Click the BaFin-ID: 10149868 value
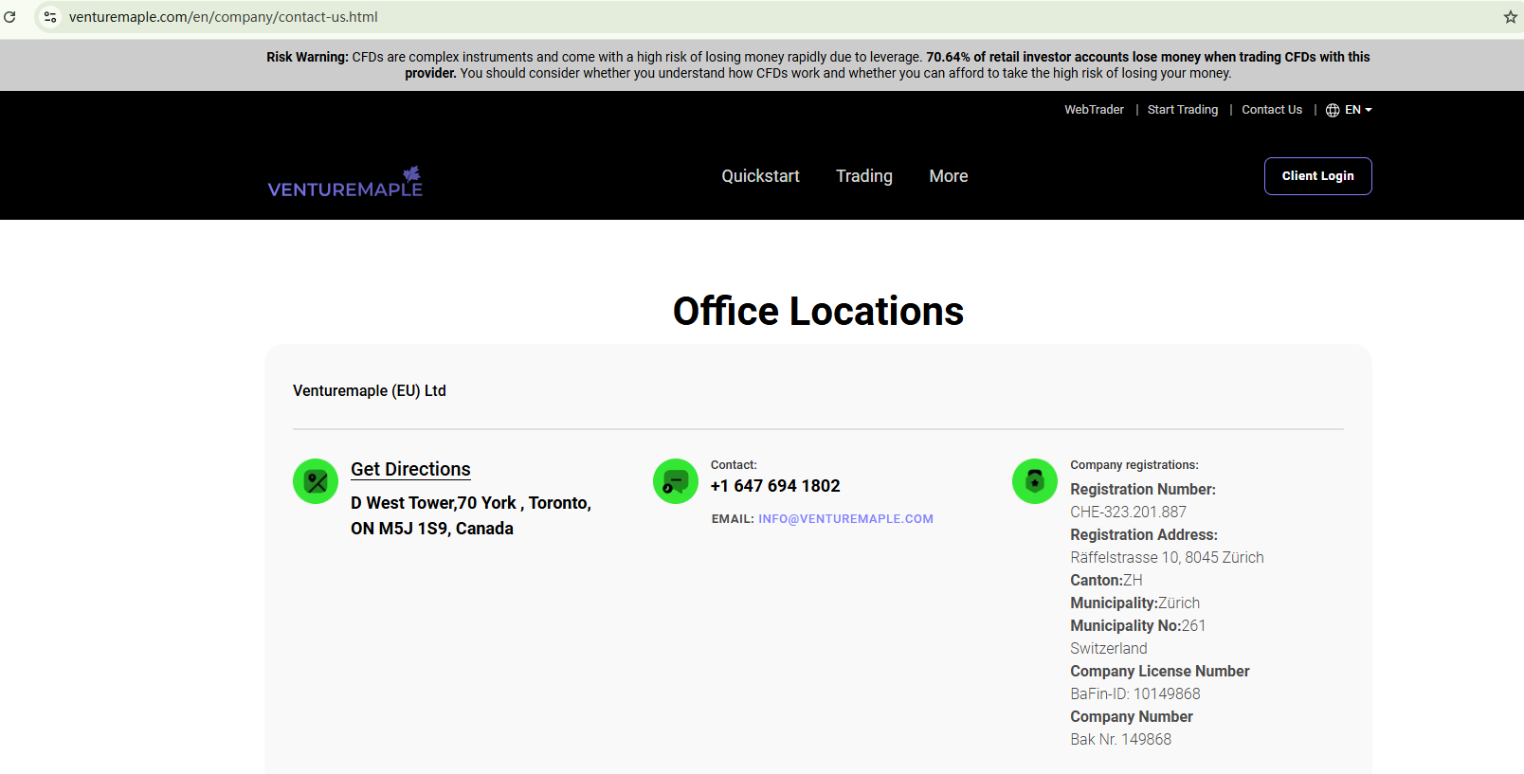 (1135, 693)
